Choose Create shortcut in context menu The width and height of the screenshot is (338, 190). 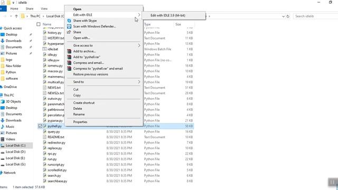coord(84,103)
